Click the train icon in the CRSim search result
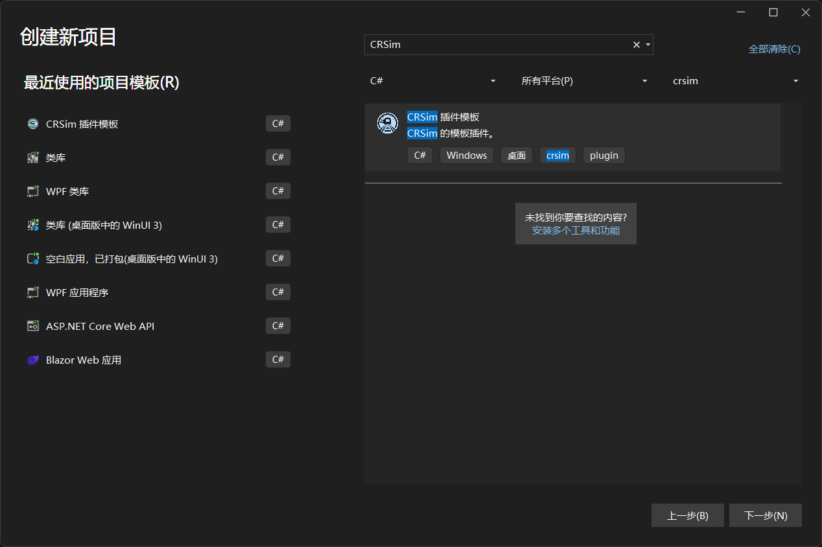This screenshot has width=822, height=547. point(388,123)
